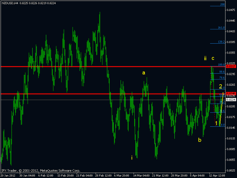Image resolution: width=237 pixels, height=178 pixels.
Task: Click the 0.8475 price scale value
Action: pos(231,10)
